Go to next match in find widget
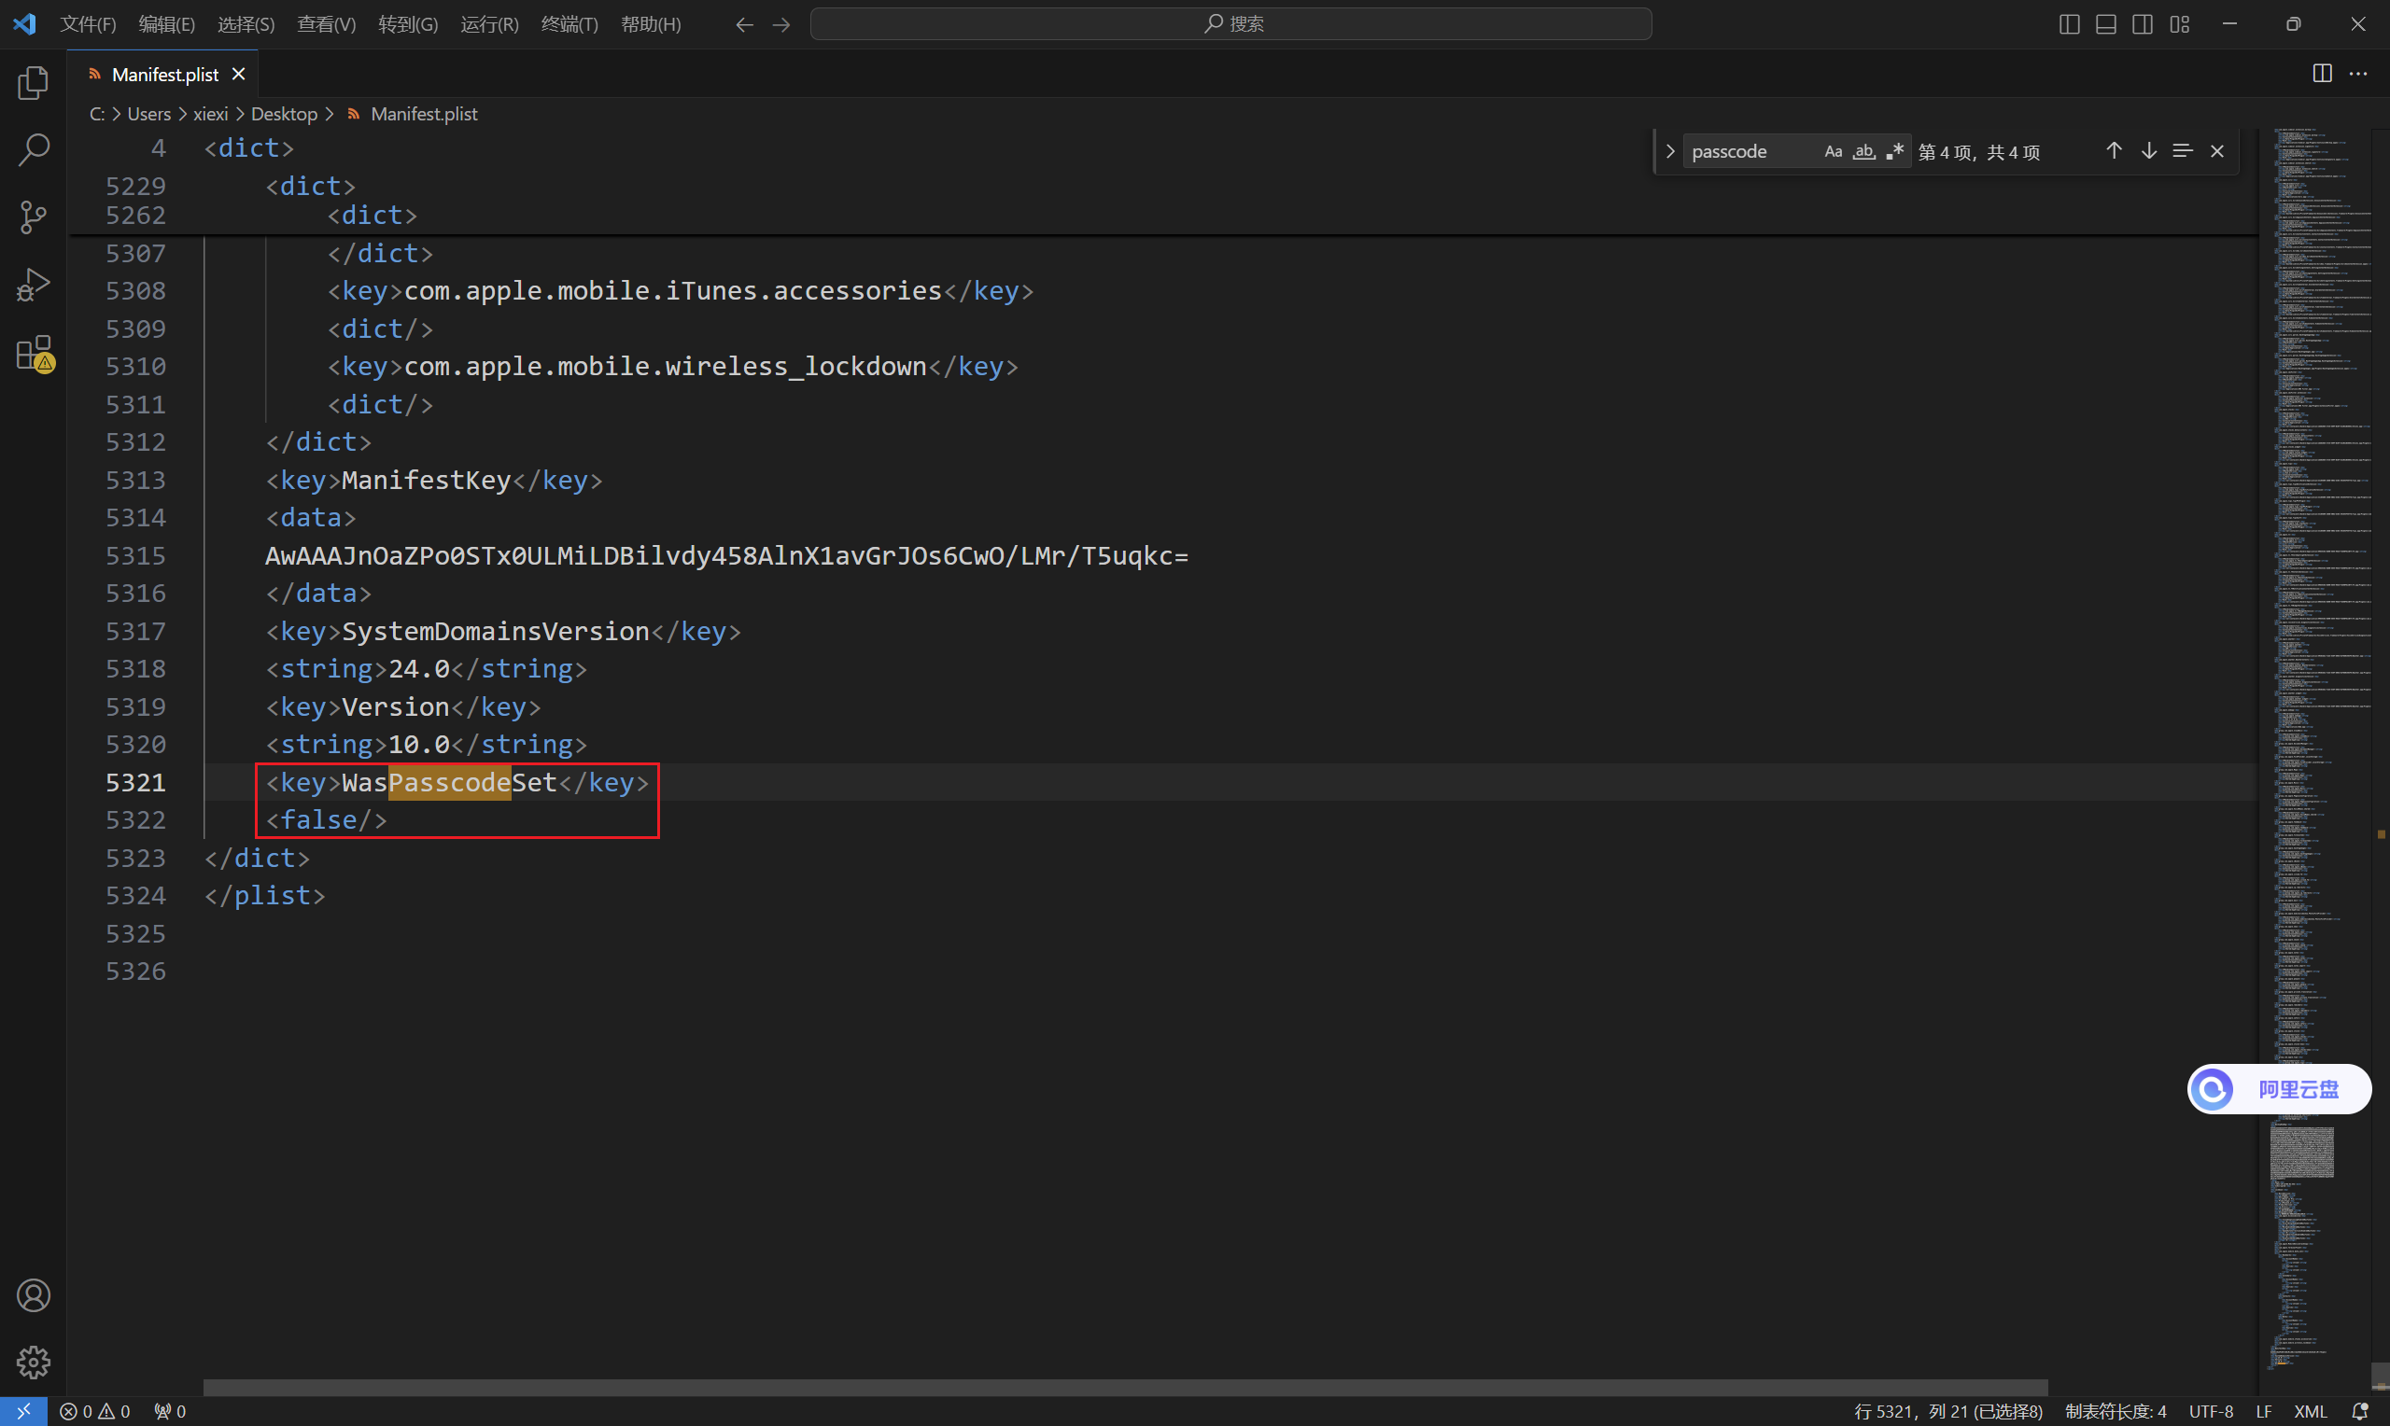The width and height of the screenshot is (2390, 1426). pyautogui.click(x=2149, y=151)
